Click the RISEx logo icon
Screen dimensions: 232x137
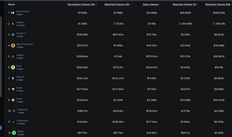point(14,133)
